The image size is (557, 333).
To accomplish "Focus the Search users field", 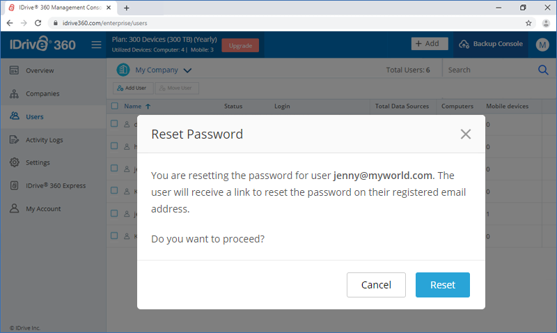I will pyautogui.click(x=490, y=70).
